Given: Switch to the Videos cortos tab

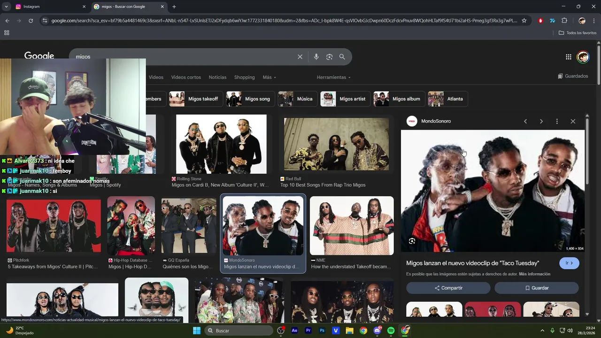Looking at the screenshot, I should coord(186,77).
